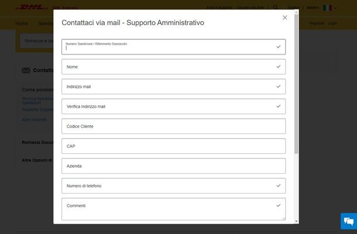This screenshot has height=234, width=357.
Task: Click the scrollbar down arrow in dialog
Action: click(x=296, y=221)
